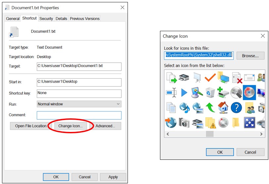The image size is (269, 184).
Task: Choose the plain printer icon in top row
Action: click(184, 77)
